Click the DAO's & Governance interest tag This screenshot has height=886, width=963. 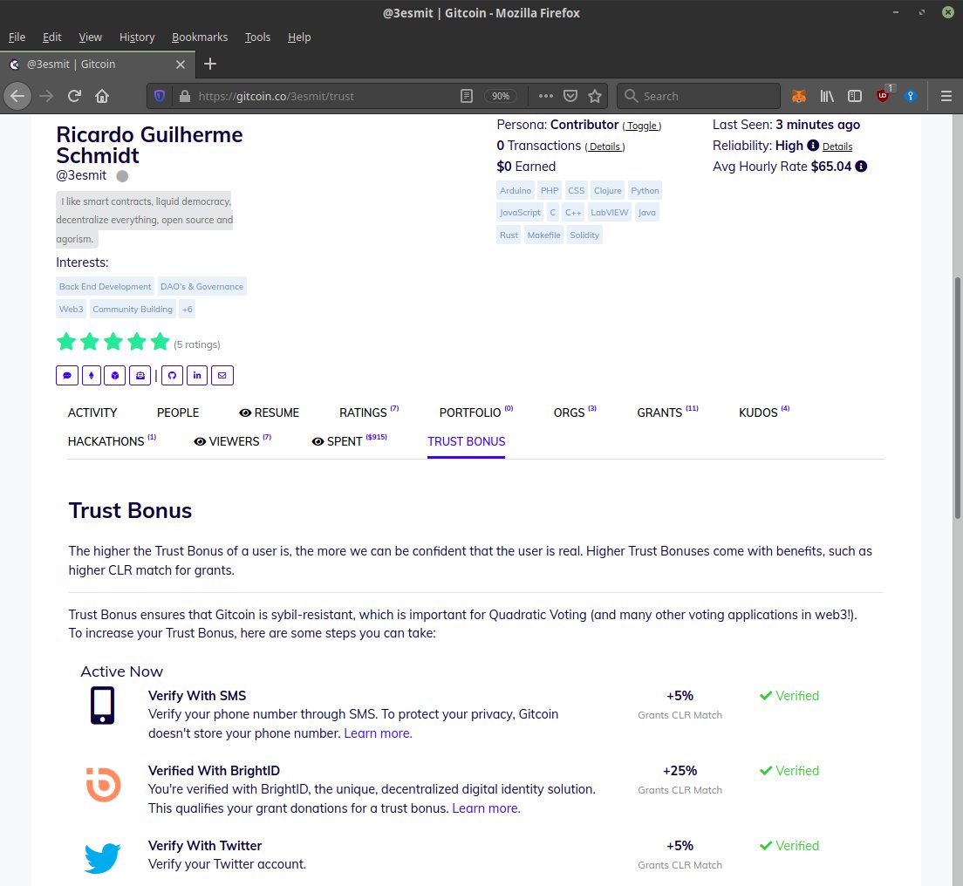202,286
